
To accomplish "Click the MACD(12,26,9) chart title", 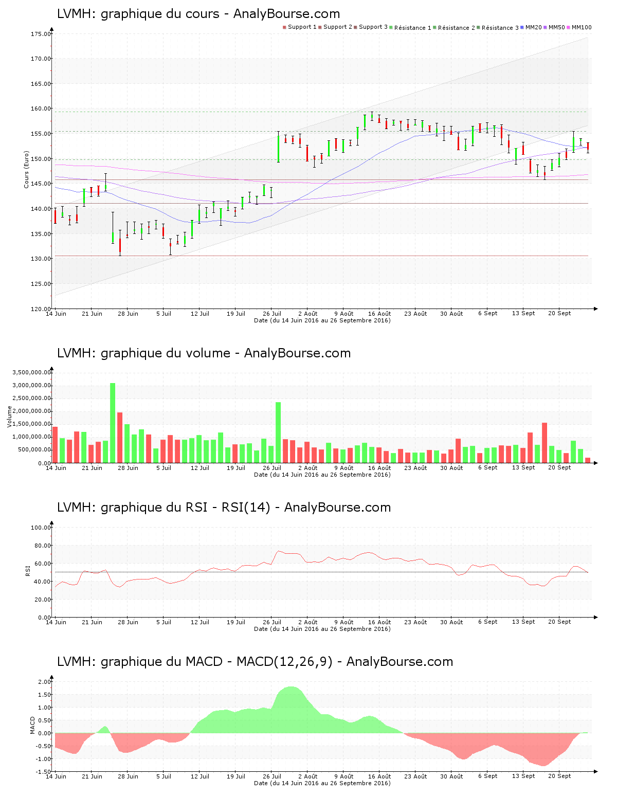I will 255,662.
